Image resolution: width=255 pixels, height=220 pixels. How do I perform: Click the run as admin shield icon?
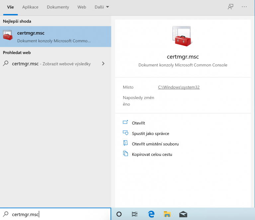click(x=126, y=133)
